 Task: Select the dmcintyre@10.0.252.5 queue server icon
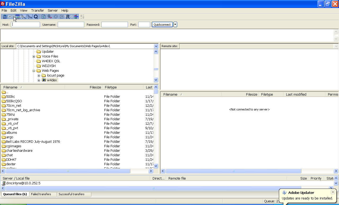[4, 183]
